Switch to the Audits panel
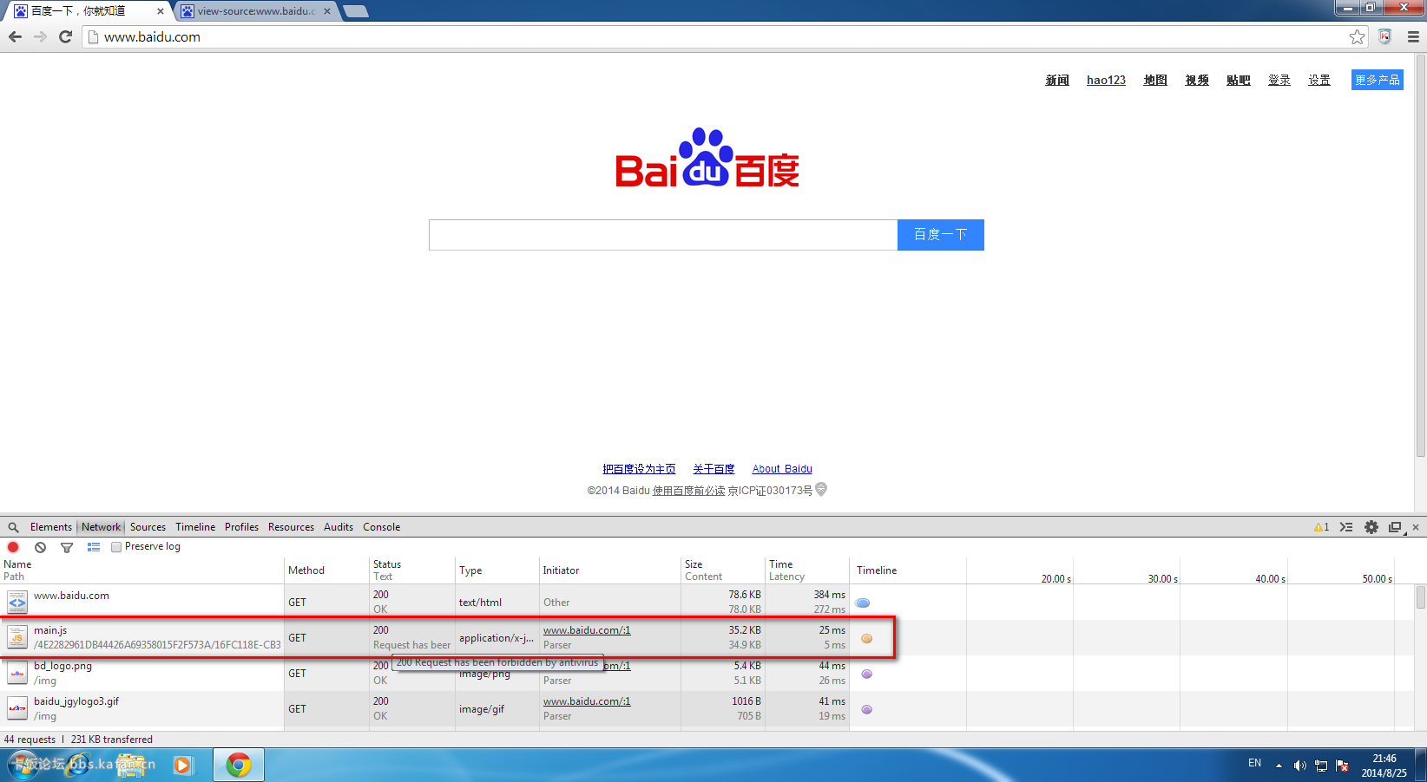Viewport: 1427px width, 782px height. coord(339,527)
